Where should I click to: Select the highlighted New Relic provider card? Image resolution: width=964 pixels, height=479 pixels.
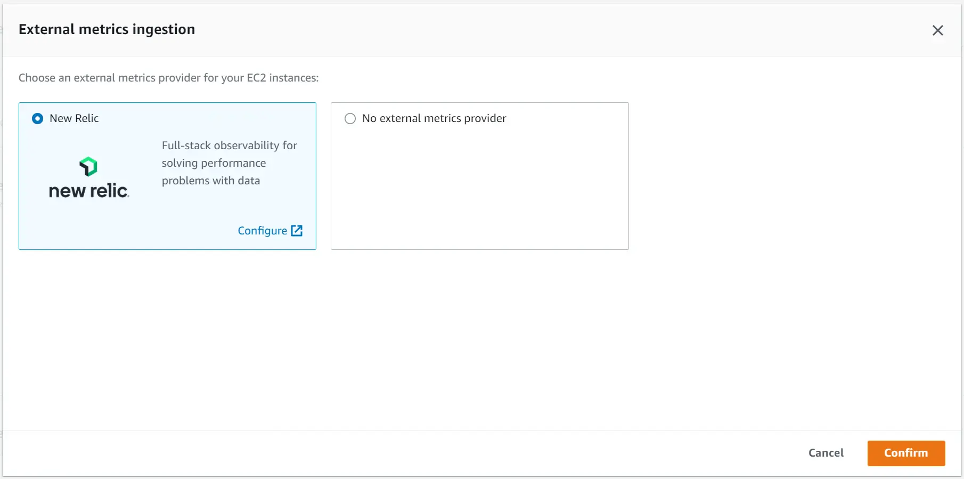tap(167, 176)
